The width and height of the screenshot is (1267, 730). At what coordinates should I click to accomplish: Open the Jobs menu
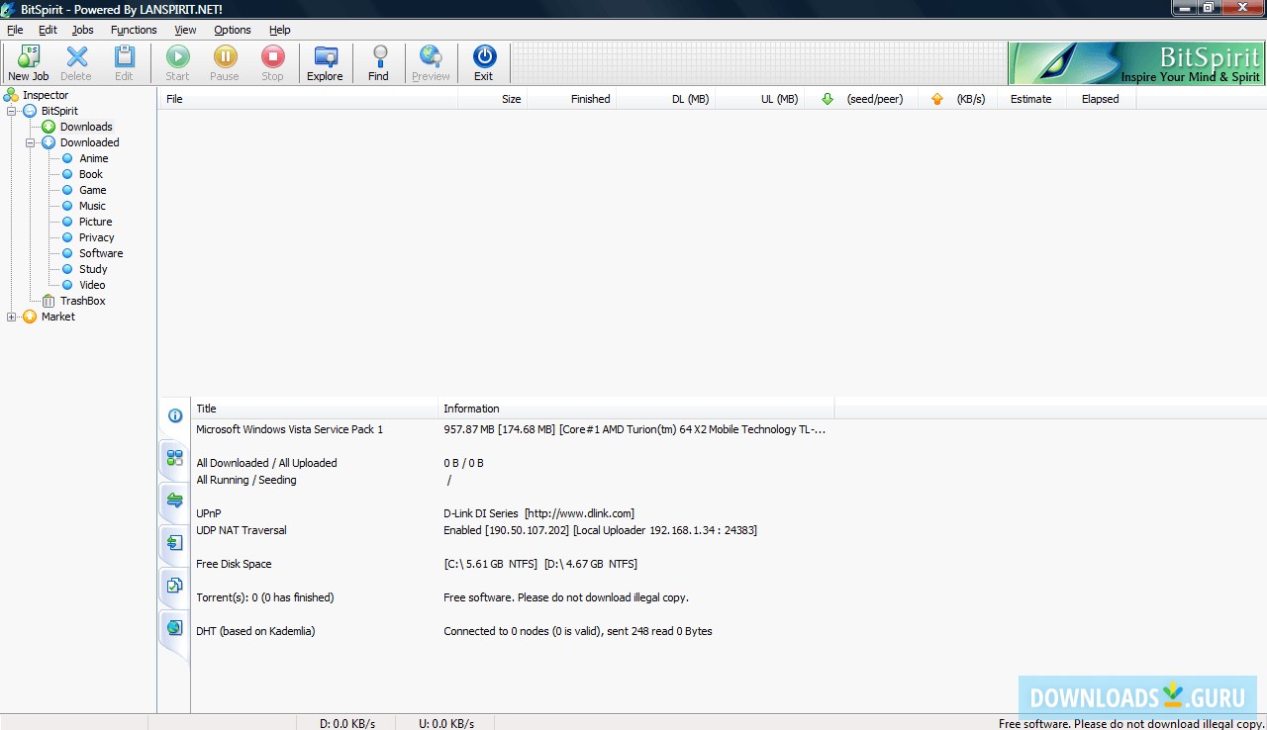coord(83,30)
